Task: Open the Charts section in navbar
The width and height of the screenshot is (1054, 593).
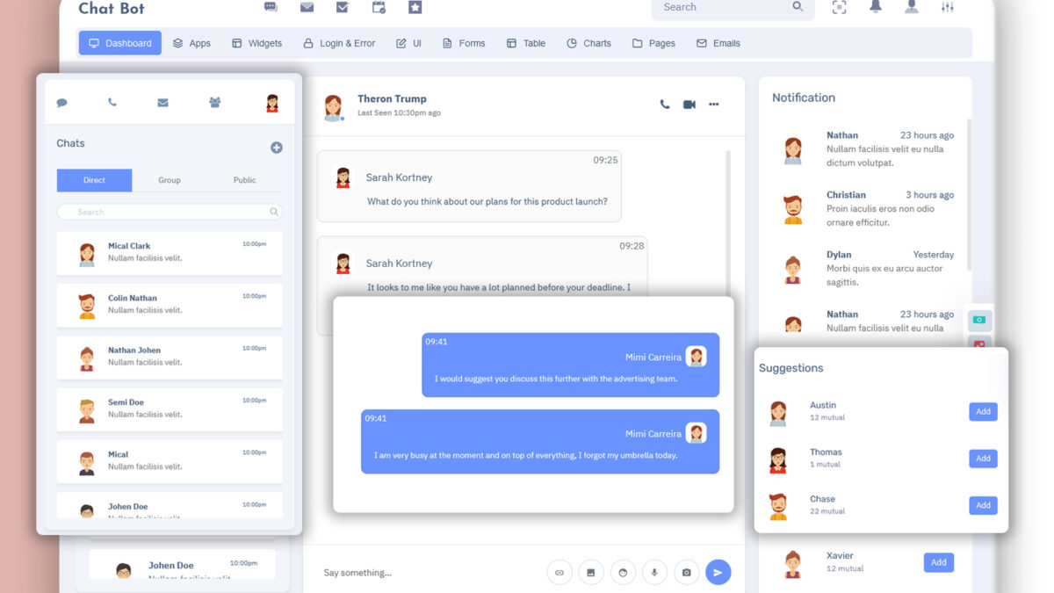Action: [588, 42]
